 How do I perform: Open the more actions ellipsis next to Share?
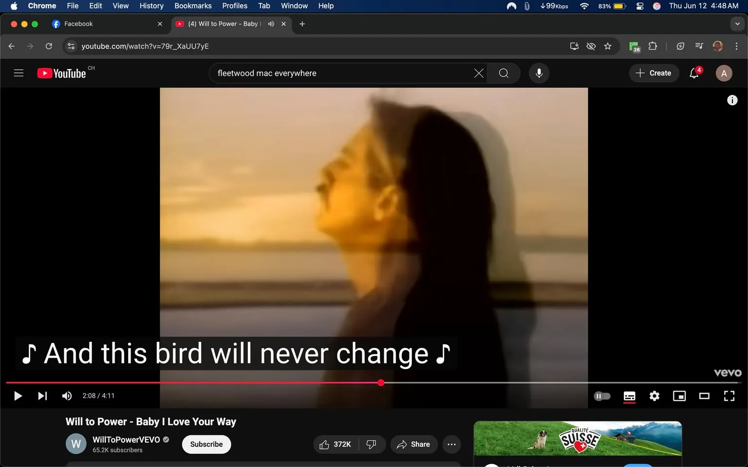pos(451,444)
